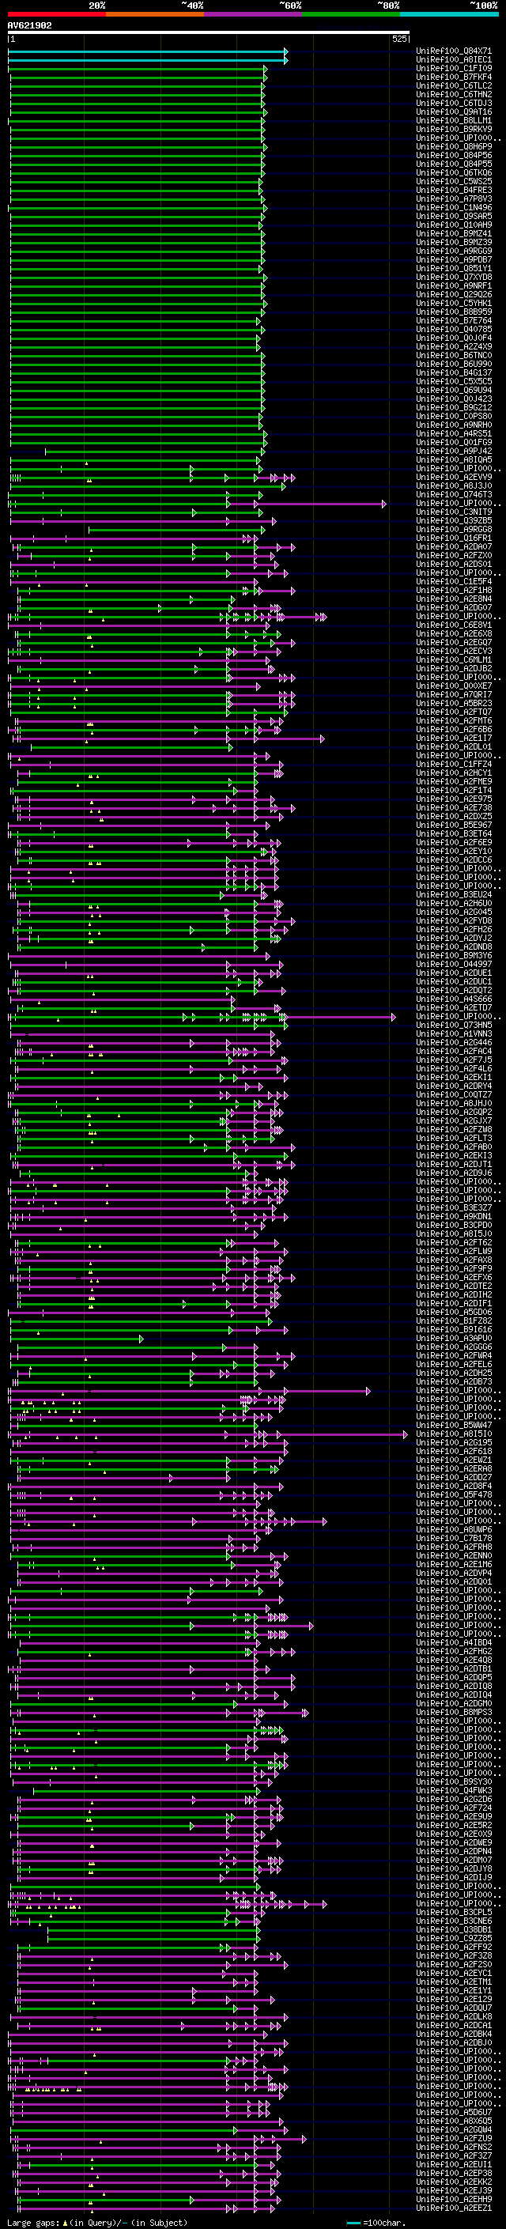The width and height of the screenshot is (506, 2229).
Task: Click hit label UniRef100_B4G137
Action: 454,373
